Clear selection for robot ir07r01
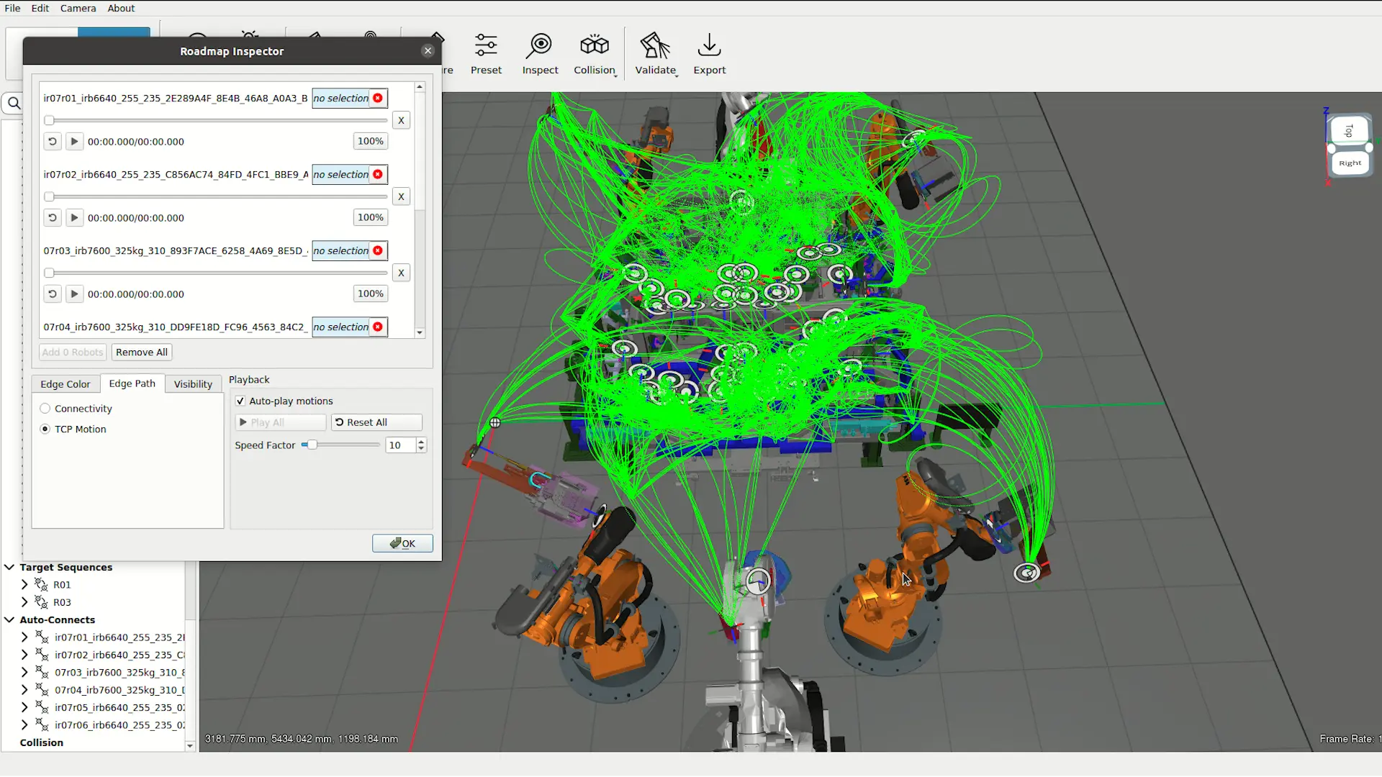The width and height of the screenshot is (1382, 777). [x=378, y=98]
